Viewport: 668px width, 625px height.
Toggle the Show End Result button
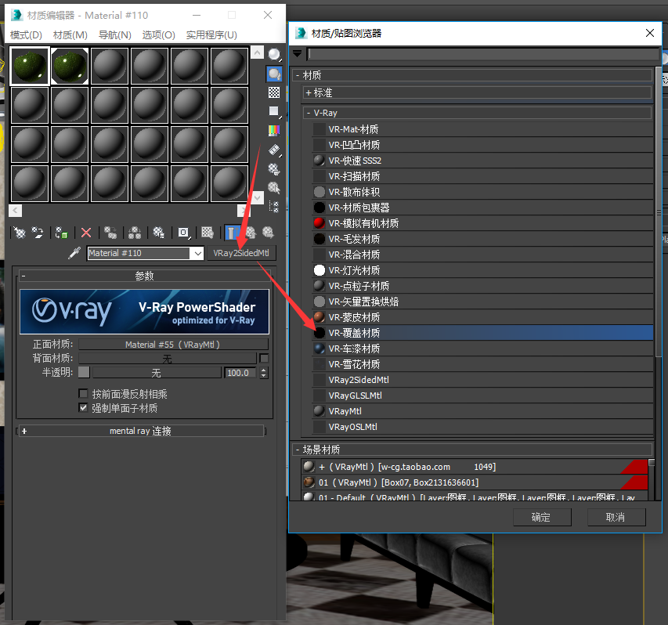pyautogui.click(x=231, y=233)
